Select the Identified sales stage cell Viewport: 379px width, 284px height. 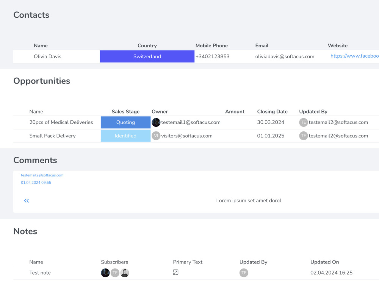(126, 136)
